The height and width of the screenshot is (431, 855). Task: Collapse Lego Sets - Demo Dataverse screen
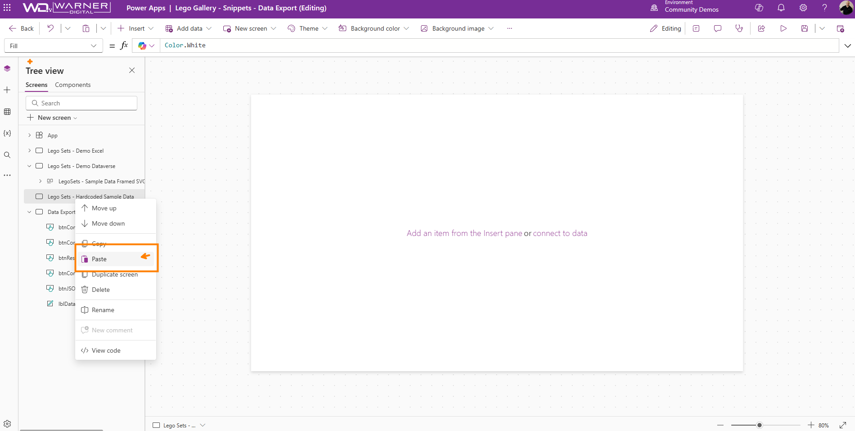coord(30,166)
